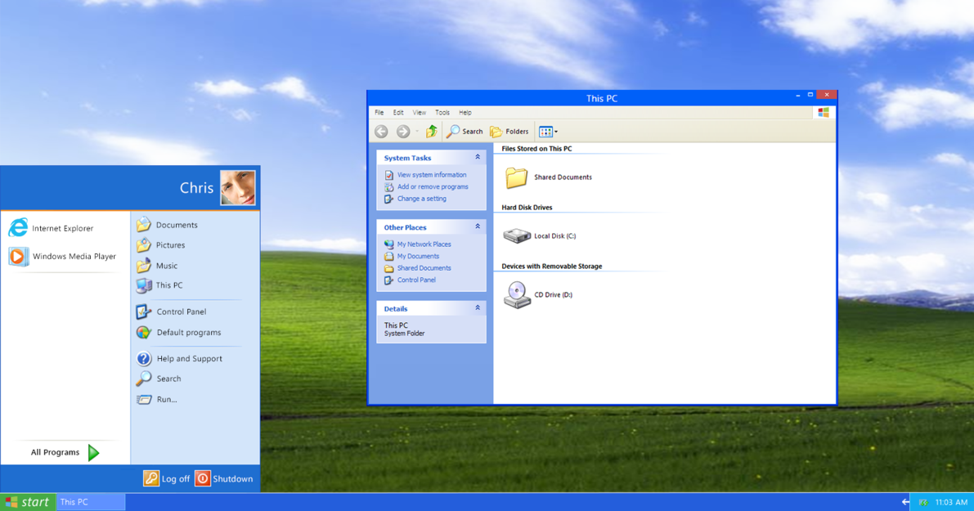Click the system tray arrow on the taskbar

[x=905, y=502]
